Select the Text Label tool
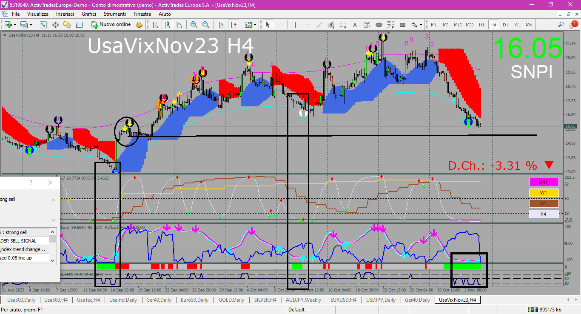 (x=367, y=25)
